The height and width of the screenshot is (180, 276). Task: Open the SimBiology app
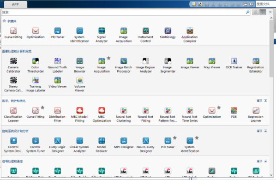[x=168, y=33]
